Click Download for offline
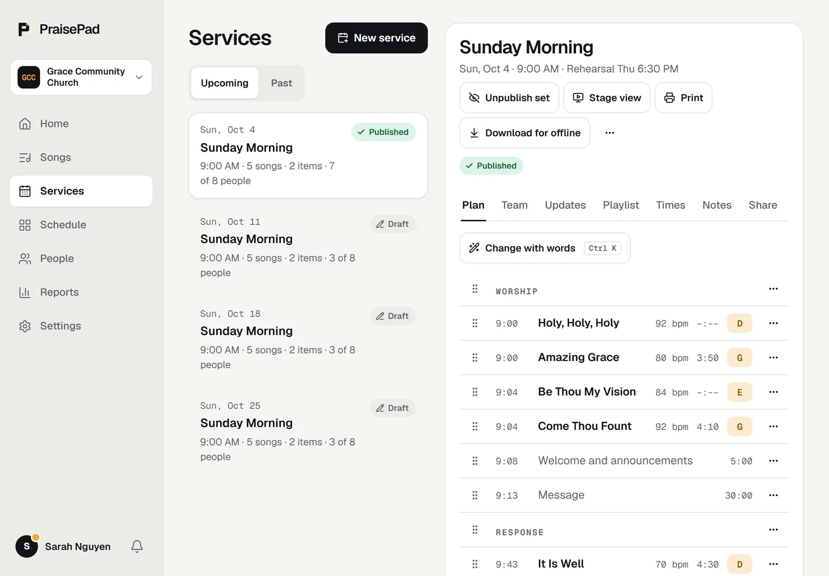829x576 pixels. pyautogui.click(x=524, y=133)
